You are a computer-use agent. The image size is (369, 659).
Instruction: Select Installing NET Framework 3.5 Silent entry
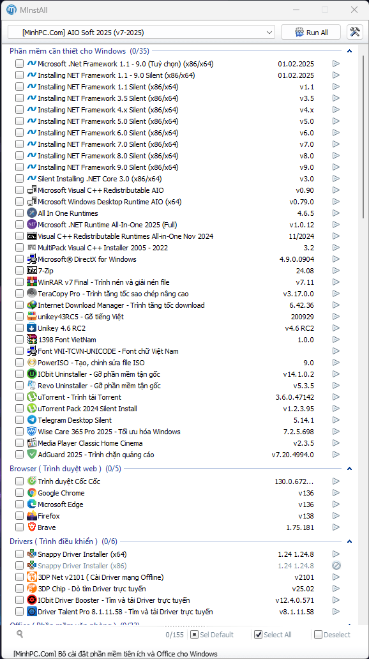(108, 98)
